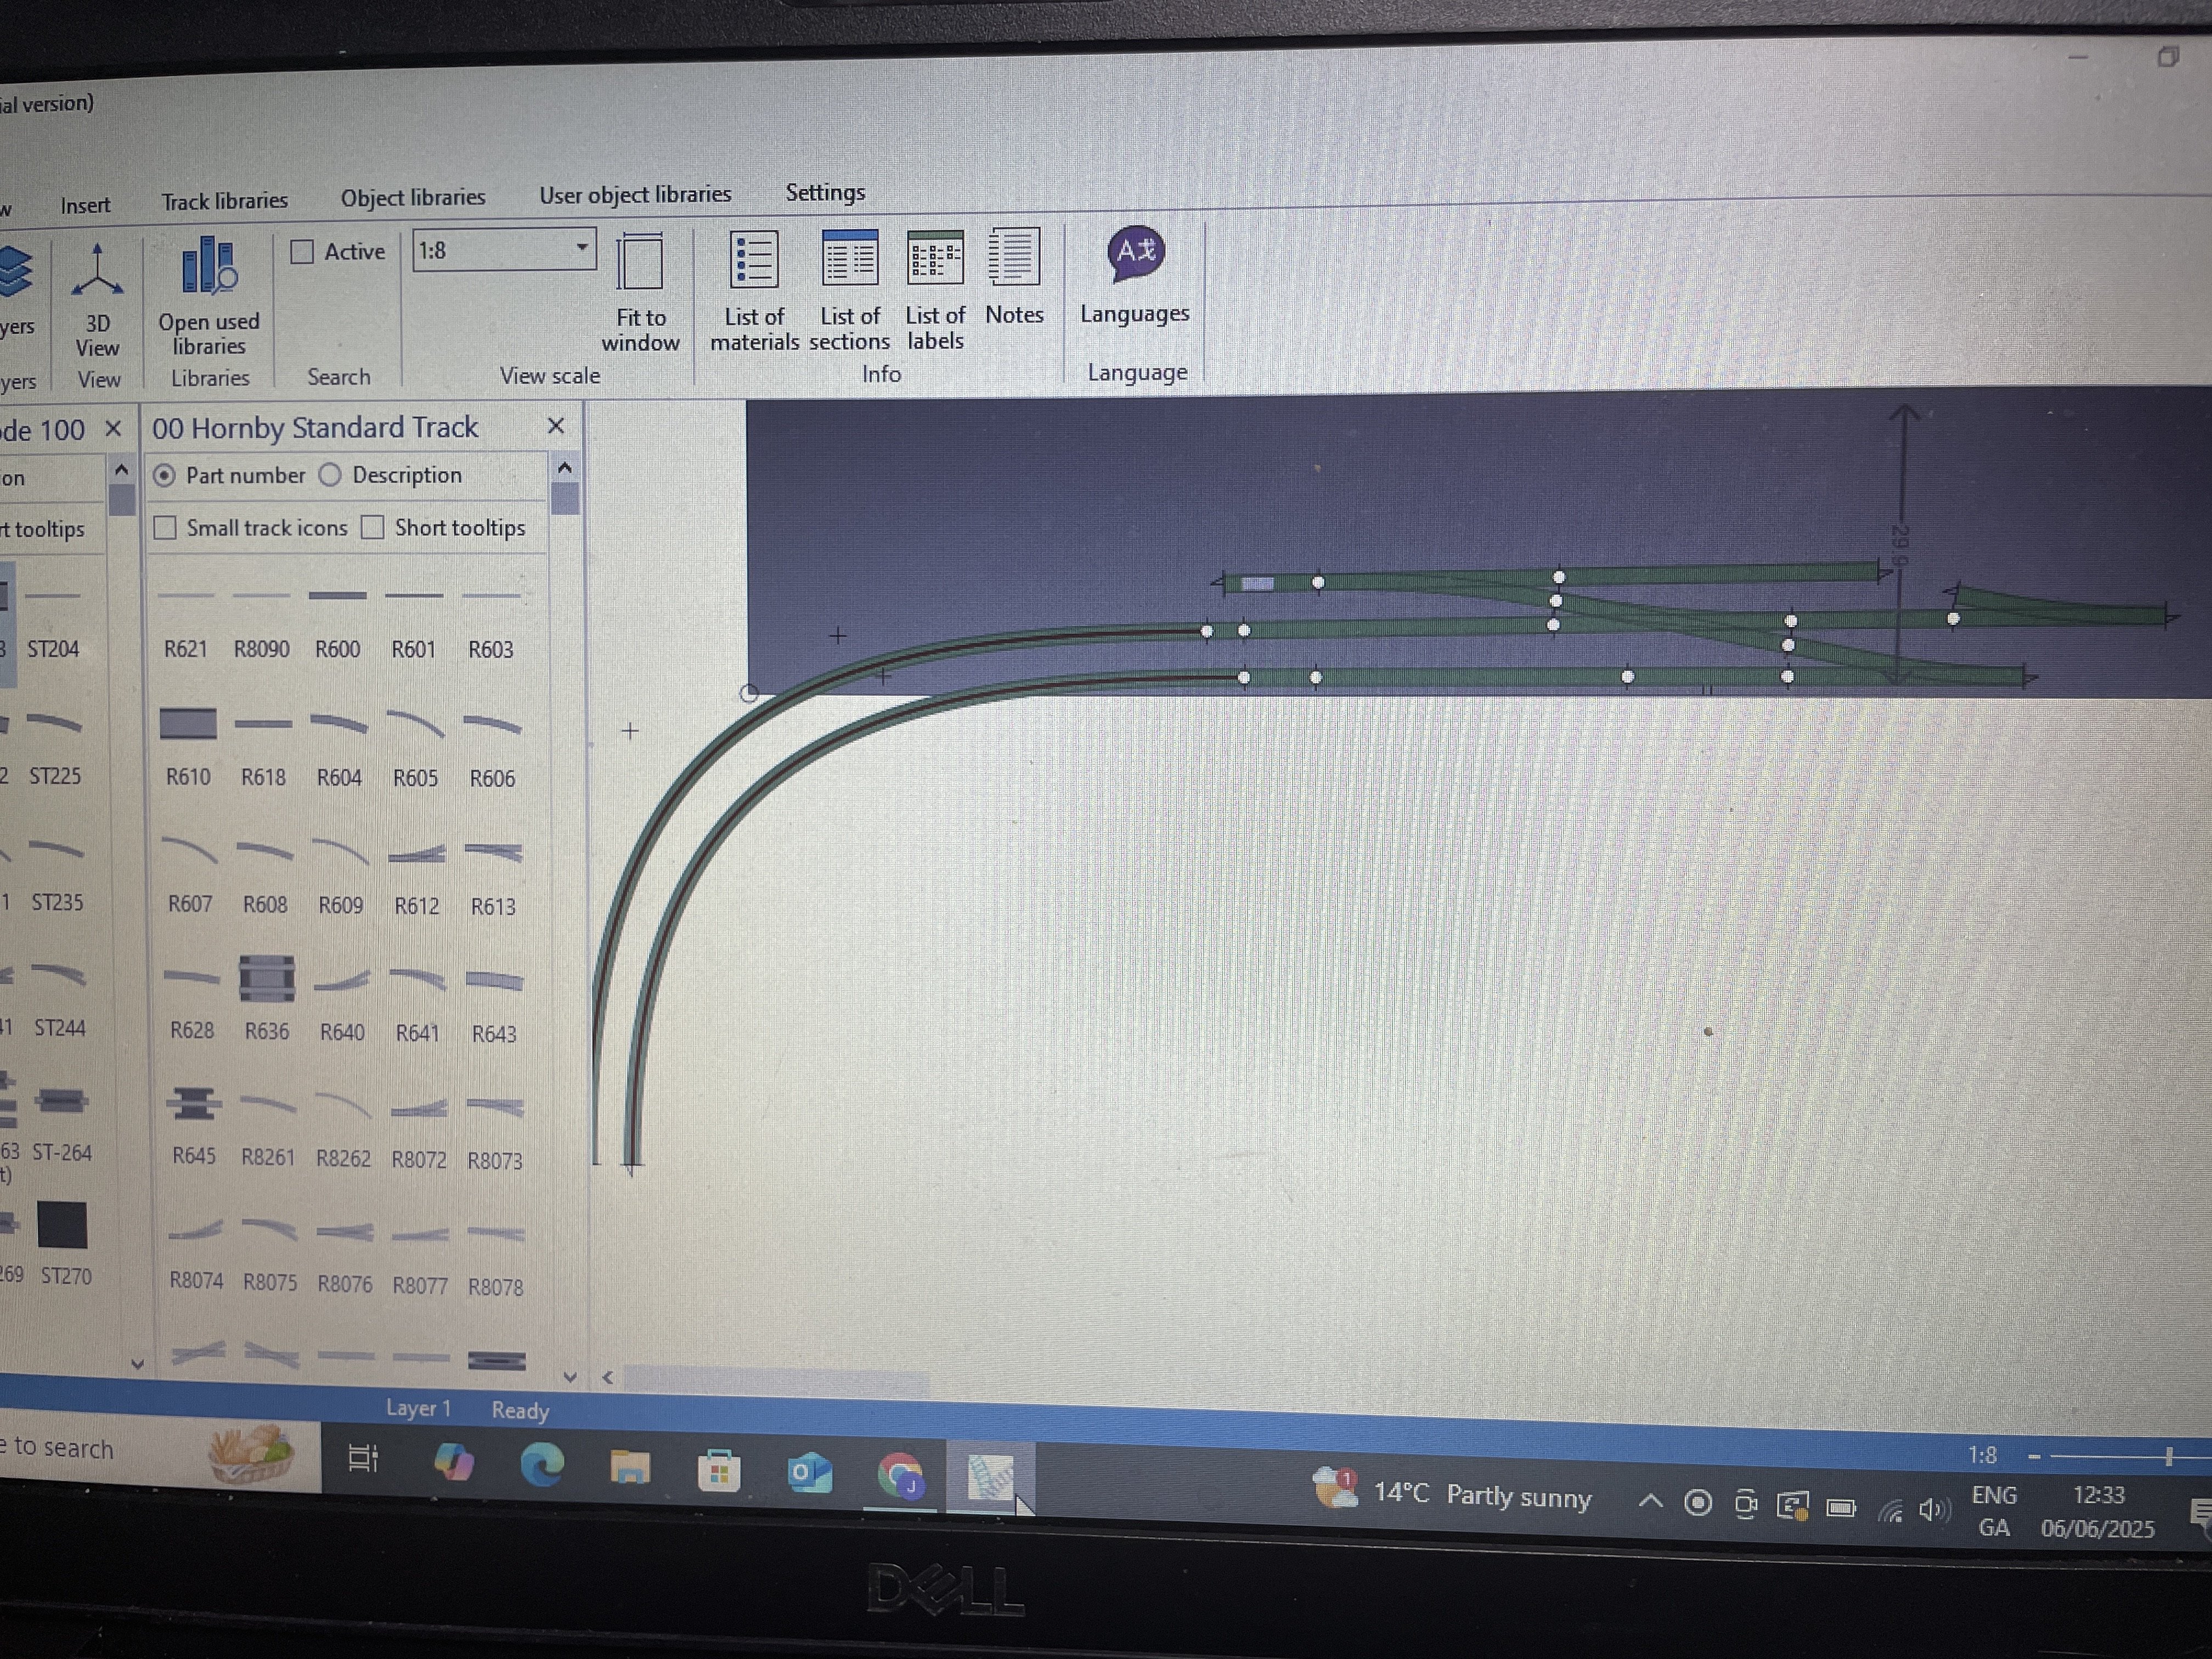The image size is (2212, 1659).
Task: Open Microsoft Edge from taskbar
Action: click(542, 1465)
